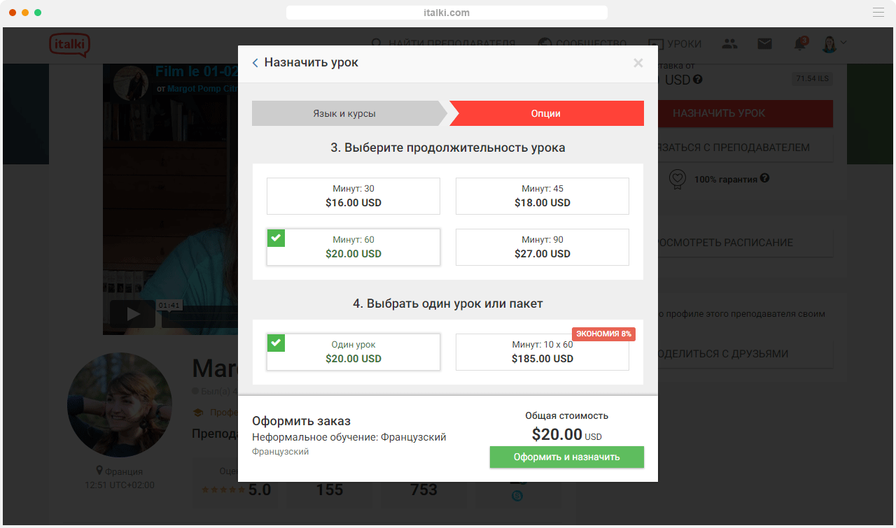Click the Skype icon near the stats
The width and height of the screenshot is (896, 528).
click(x=518, y=496)
